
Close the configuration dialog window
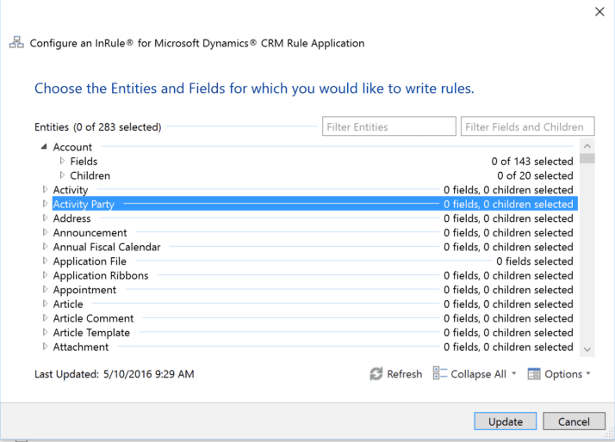tap(599, 11)
